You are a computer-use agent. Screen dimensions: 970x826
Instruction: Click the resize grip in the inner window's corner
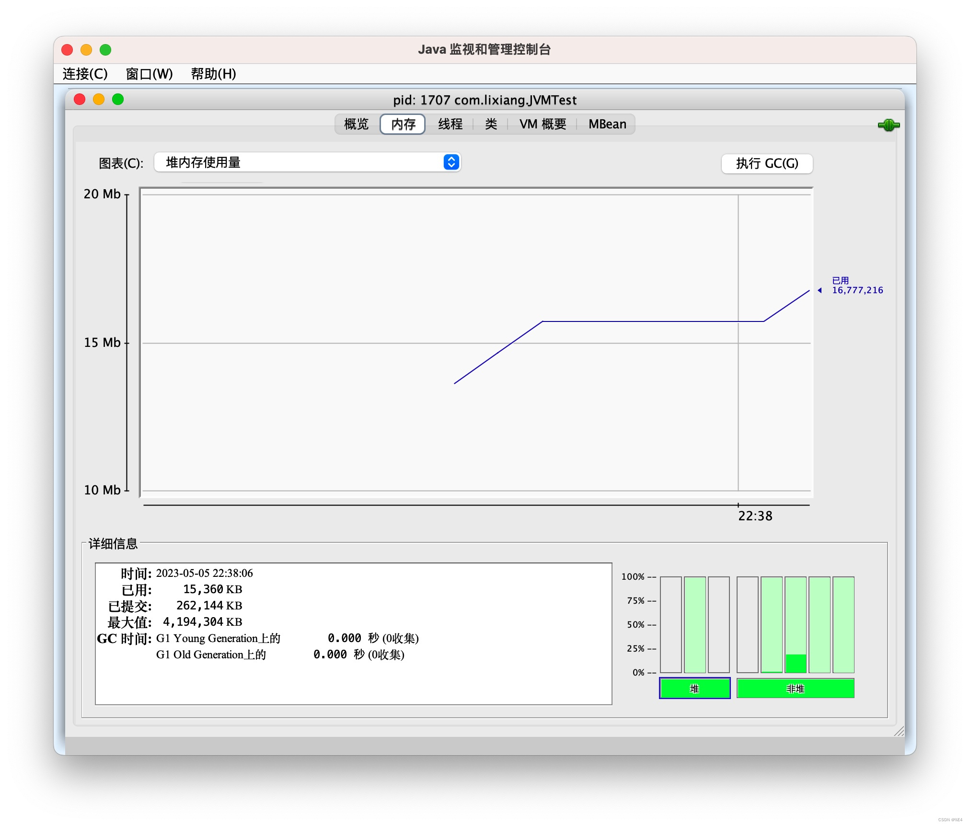[x=899, y=731]
